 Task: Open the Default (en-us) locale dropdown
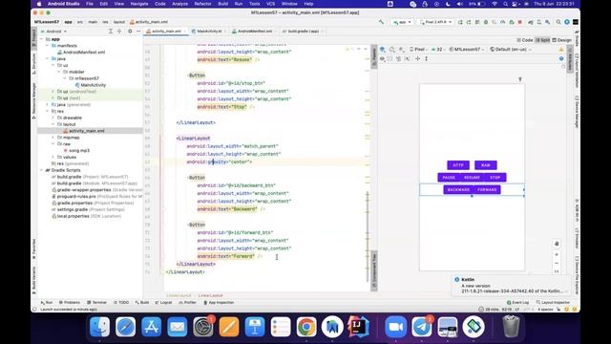point(511,50)
